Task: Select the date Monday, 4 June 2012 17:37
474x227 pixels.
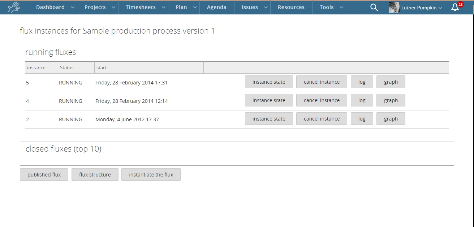Action: (127, 119)
